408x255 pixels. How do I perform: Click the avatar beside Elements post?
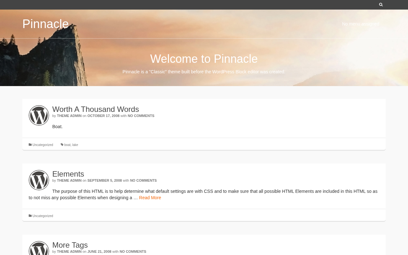(x=39, y=180)
